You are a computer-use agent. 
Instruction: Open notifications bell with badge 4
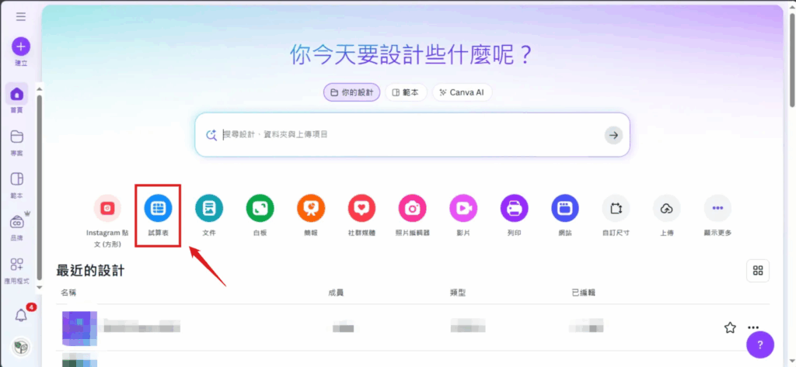point(21,315)
